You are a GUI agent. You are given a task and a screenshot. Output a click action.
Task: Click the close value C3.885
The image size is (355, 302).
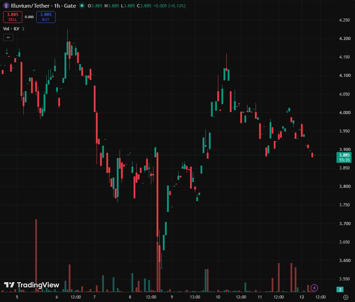click(144, 6)
